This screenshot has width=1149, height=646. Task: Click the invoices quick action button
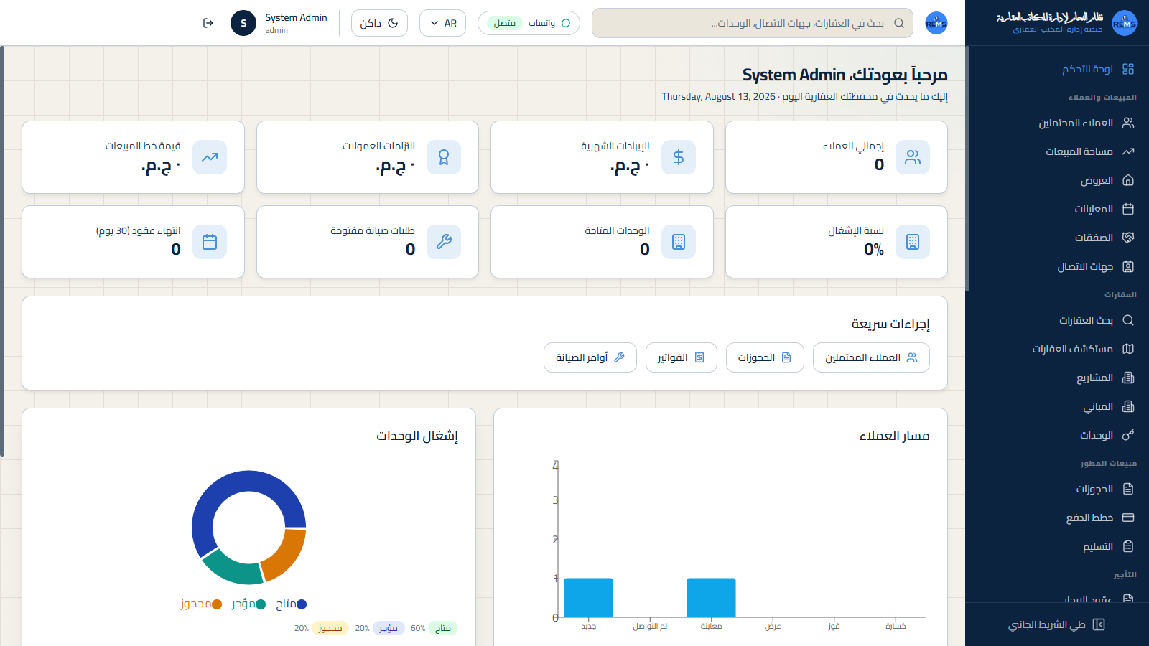click(x=682, y=357)
